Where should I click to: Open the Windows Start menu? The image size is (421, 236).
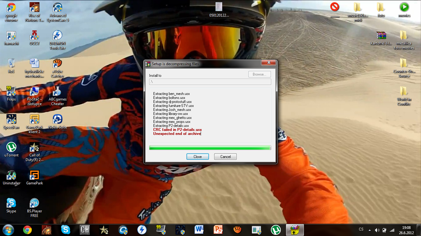click(8, 230)
